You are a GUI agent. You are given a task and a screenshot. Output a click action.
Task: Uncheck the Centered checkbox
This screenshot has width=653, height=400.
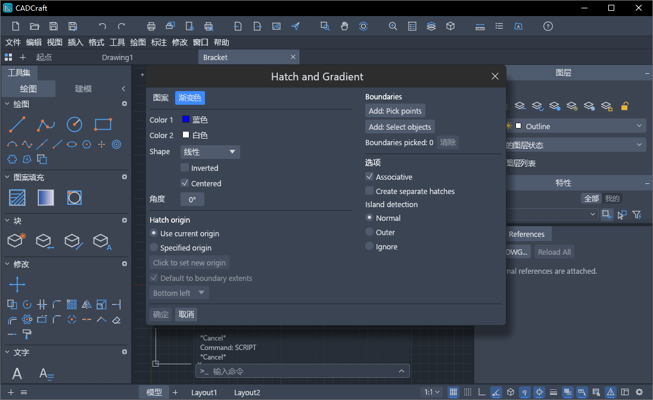185,183
